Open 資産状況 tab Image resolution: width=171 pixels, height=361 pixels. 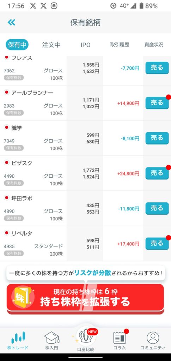154,45
